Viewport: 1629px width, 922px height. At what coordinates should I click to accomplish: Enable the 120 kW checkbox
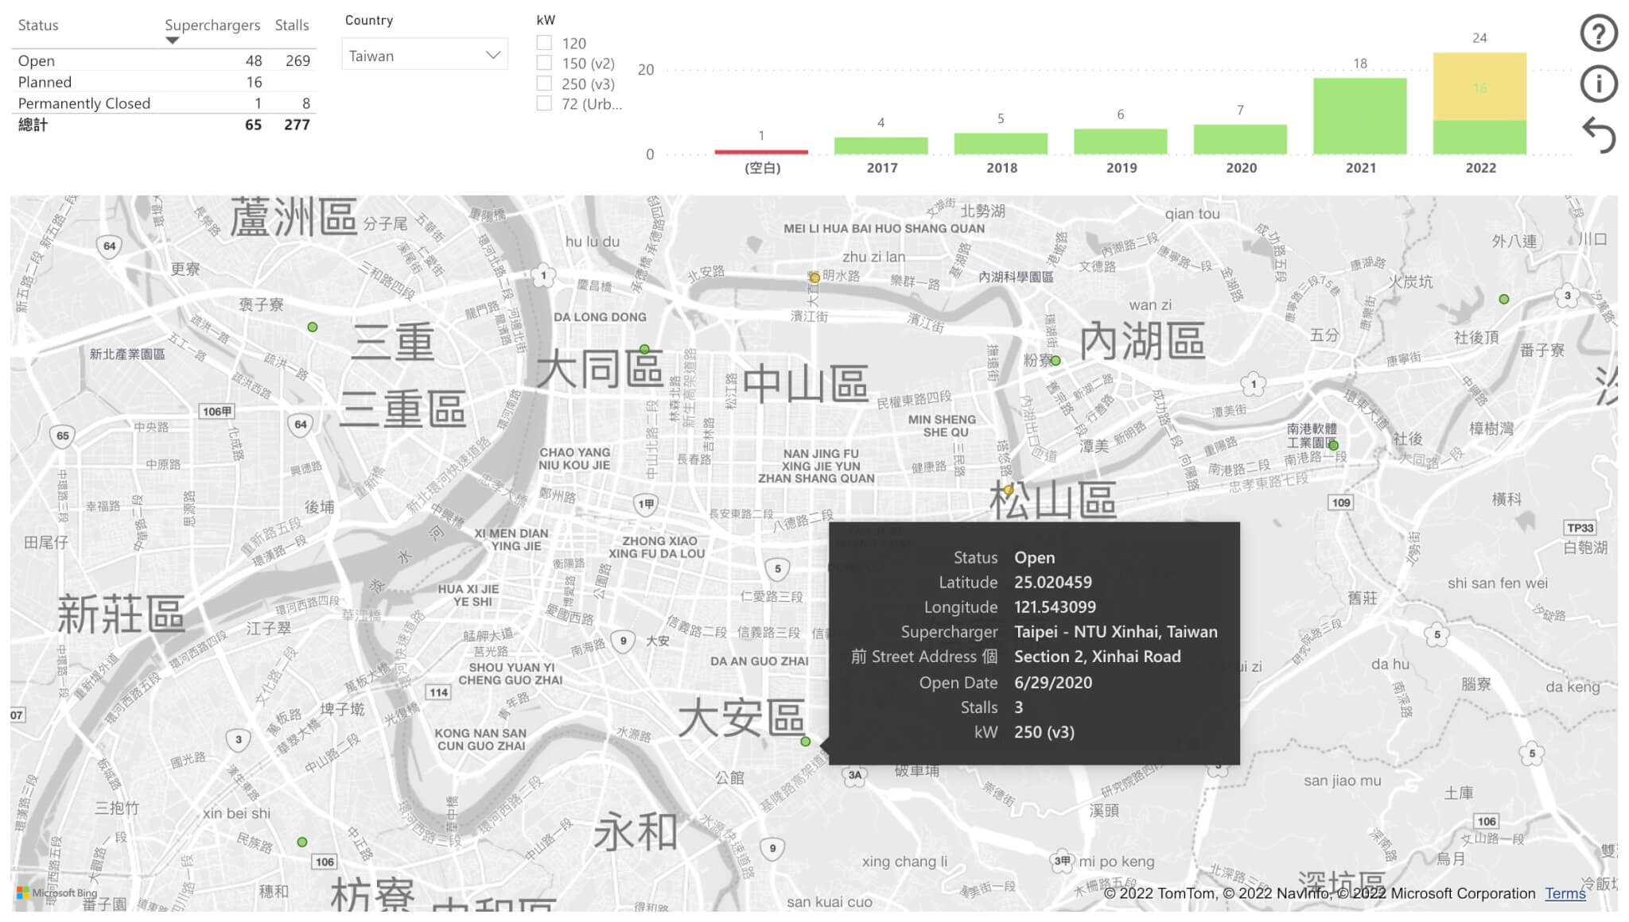point(544,43)
